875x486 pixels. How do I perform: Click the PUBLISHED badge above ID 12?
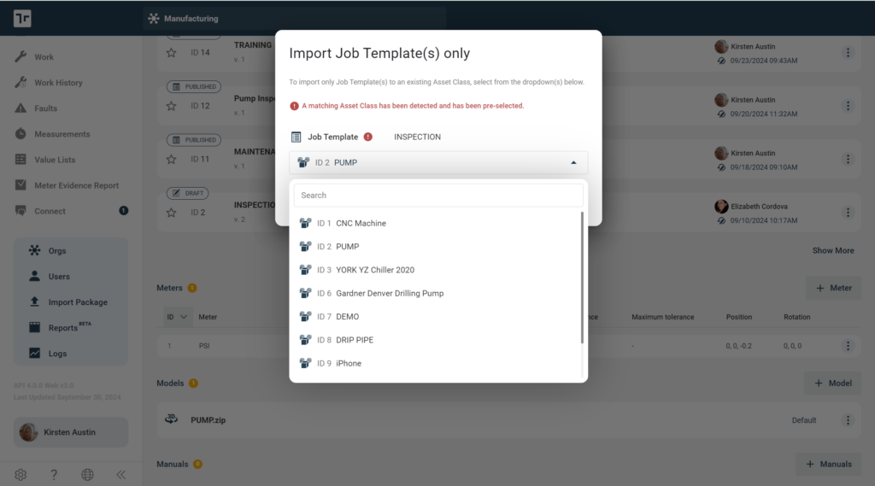pyautogui.click(x=194, y=86)
